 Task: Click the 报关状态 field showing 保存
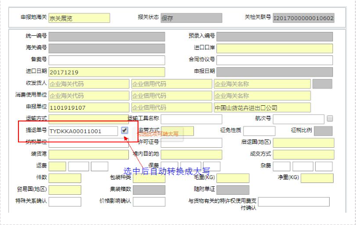coord(191,18)
